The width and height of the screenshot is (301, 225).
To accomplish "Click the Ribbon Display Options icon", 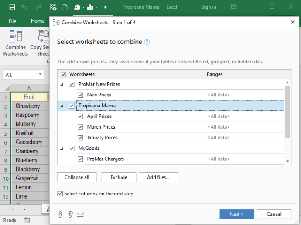I will tap(234, 7).
